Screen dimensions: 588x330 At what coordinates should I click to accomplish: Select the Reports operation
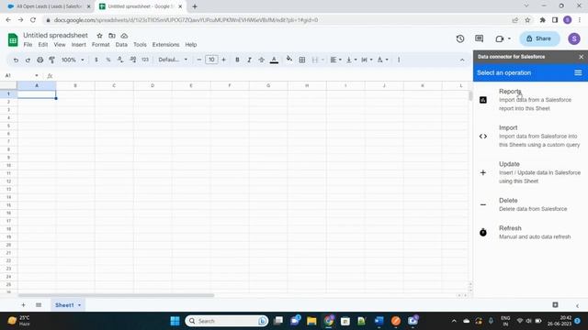530,100
